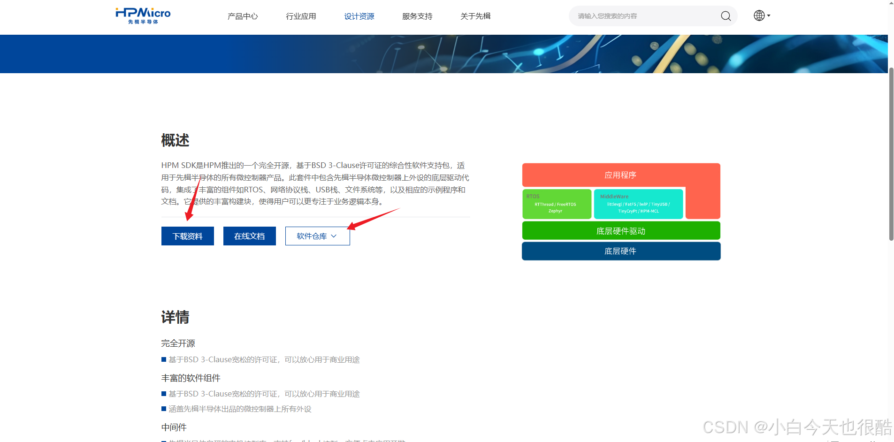
Task: Open the 关于先楫 menu
Action: (475, 16)
